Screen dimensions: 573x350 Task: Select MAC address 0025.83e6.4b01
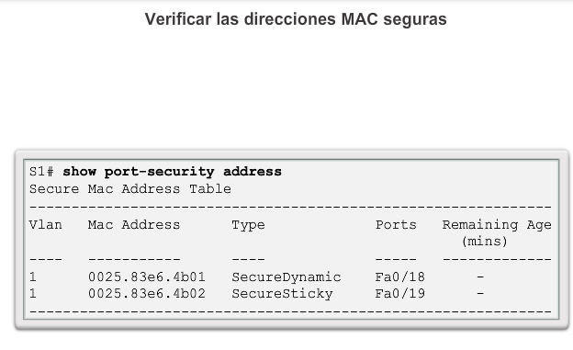[x=147, y=277]
